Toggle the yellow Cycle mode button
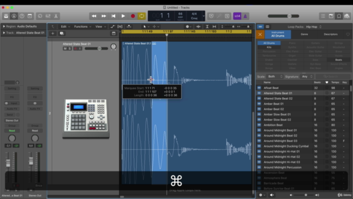The width and height of the screenshot is (353, 199). pos(142,16)
